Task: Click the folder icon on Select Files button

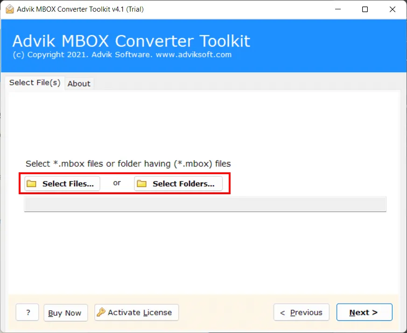Action: click(31, 183)
